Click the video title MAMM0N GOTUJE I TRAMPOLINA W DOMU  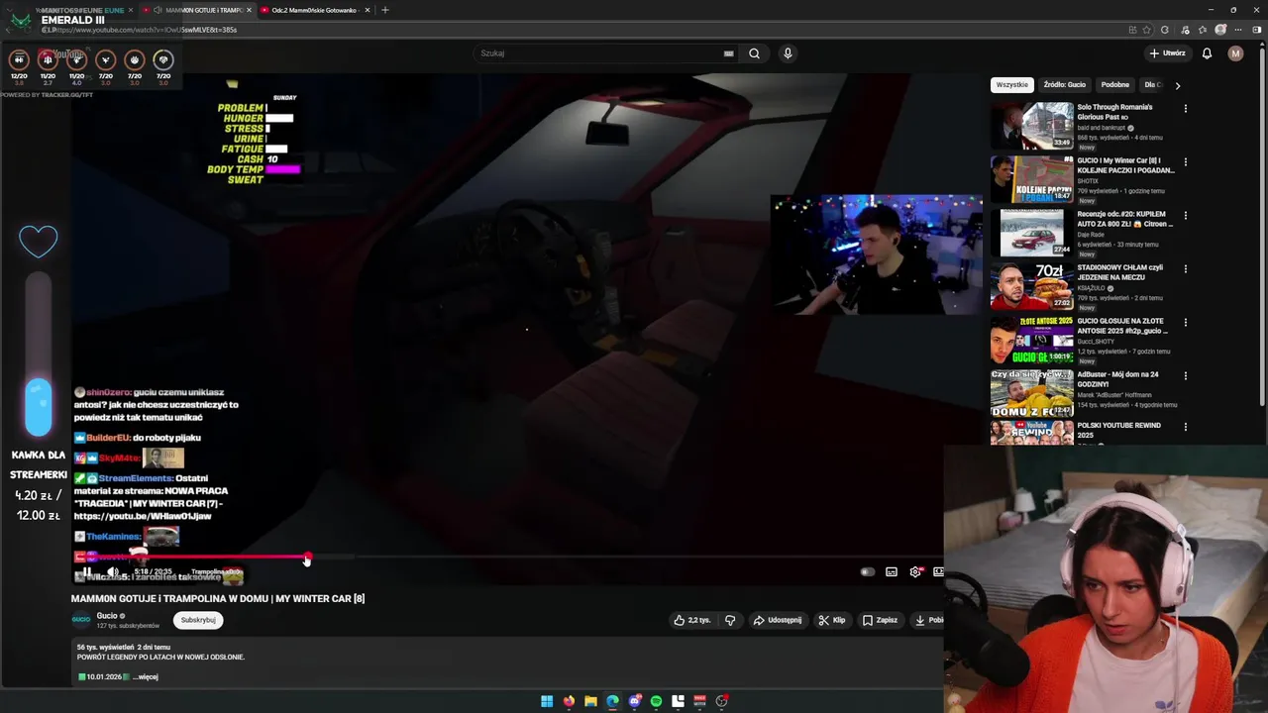pyautogui.click(x=218, y=598)
